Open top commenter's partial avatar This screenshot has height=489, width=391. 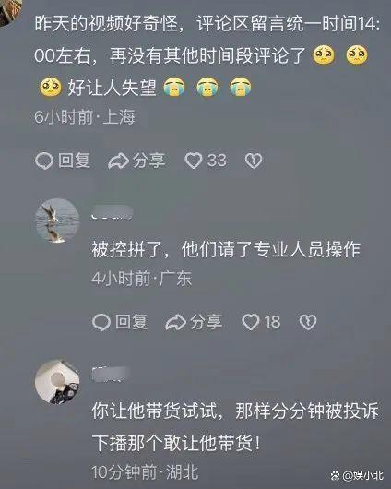pyautogui.click(x=10, y=12)
